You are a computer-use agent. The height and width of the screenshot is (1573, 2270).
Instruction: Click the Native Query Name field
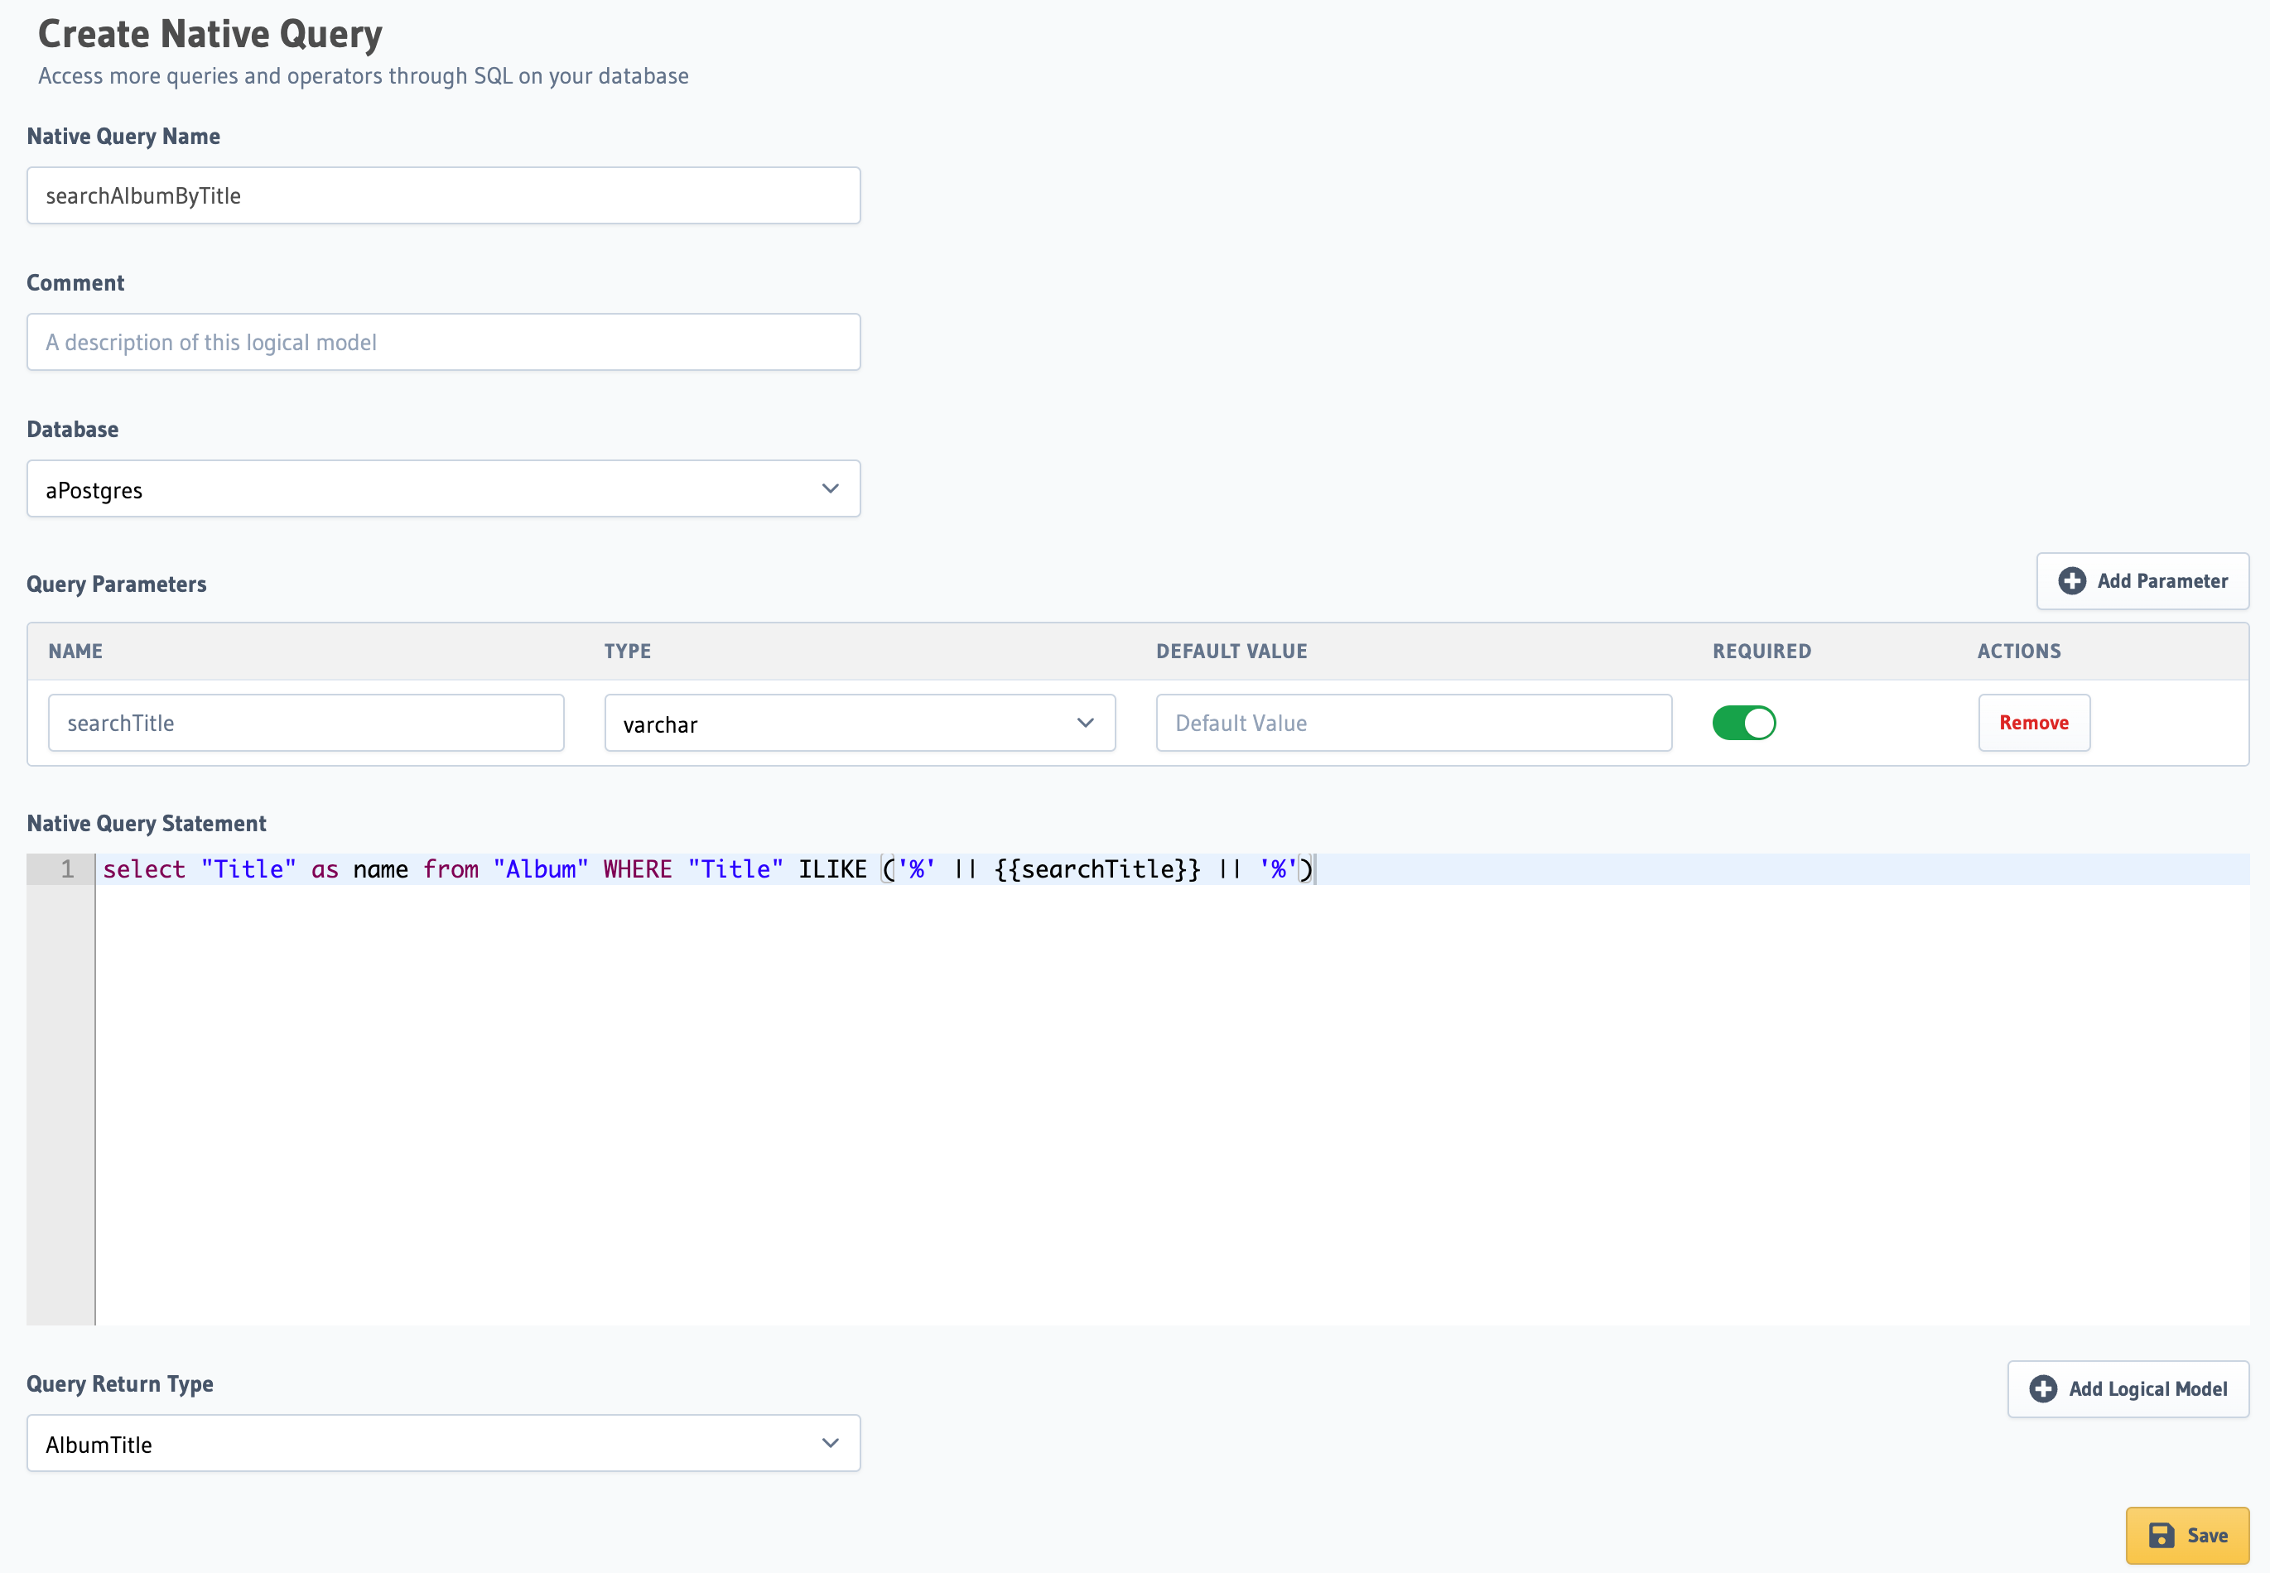click(x=444, y=195)
